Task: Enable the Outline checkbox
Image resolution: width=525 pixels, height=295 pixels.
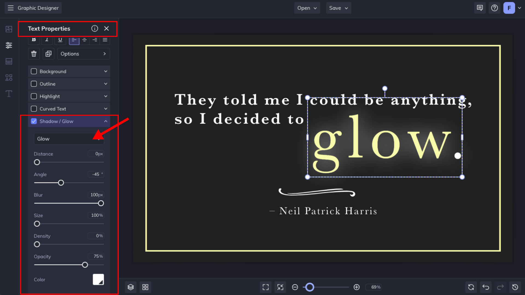Action: (x=34, y=84)
